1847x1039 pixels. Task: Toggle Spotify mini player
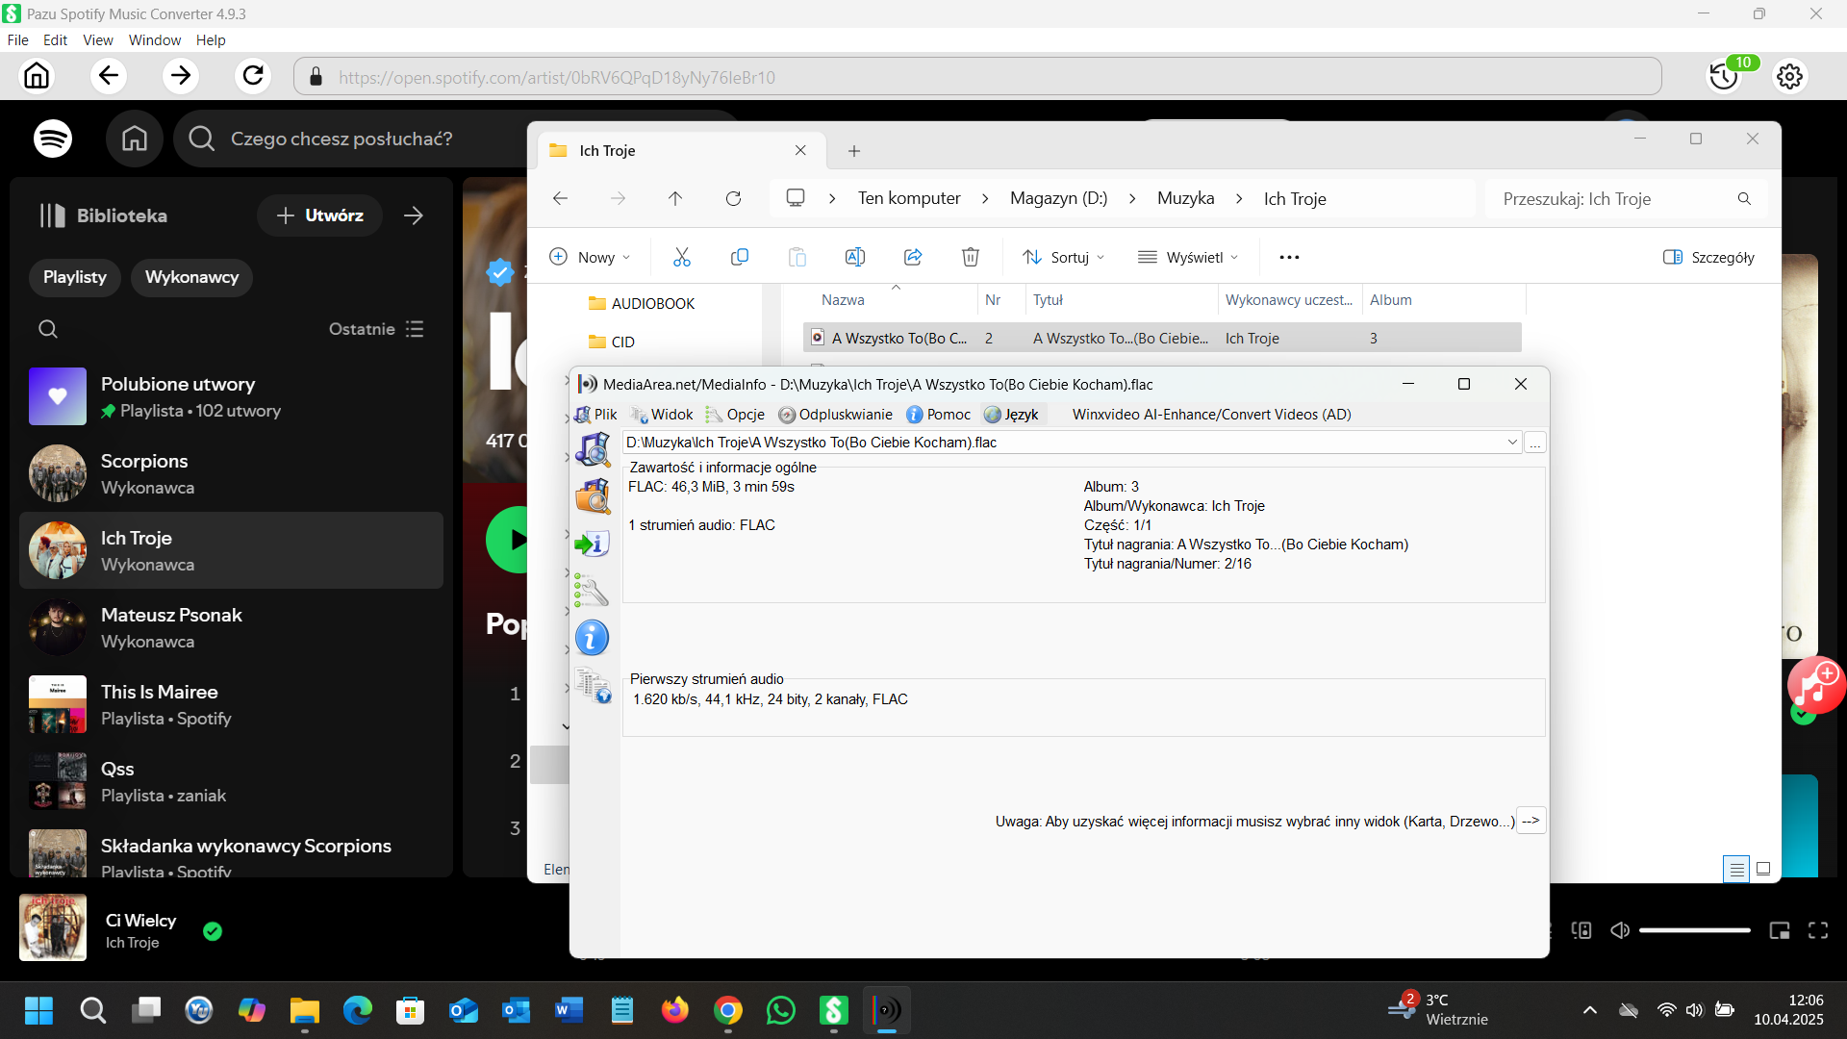(x=1780, y=930)
